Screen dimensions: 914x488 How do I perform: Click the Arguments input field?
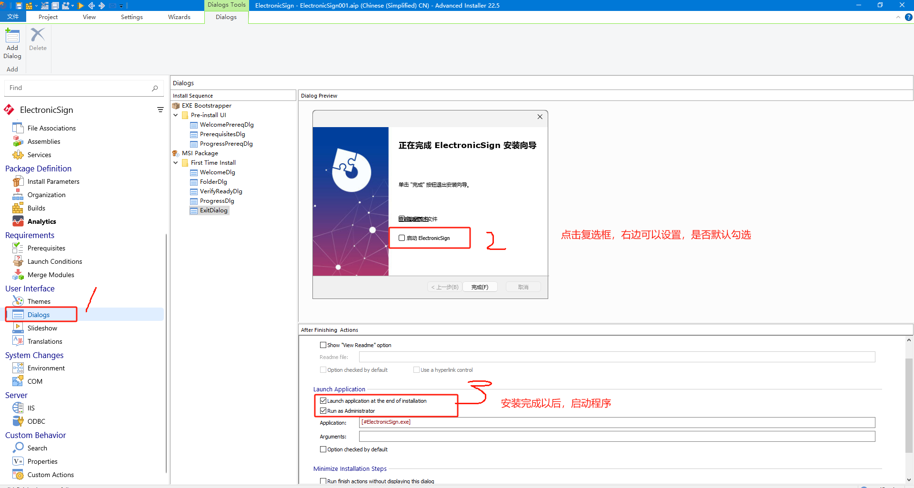617,437
